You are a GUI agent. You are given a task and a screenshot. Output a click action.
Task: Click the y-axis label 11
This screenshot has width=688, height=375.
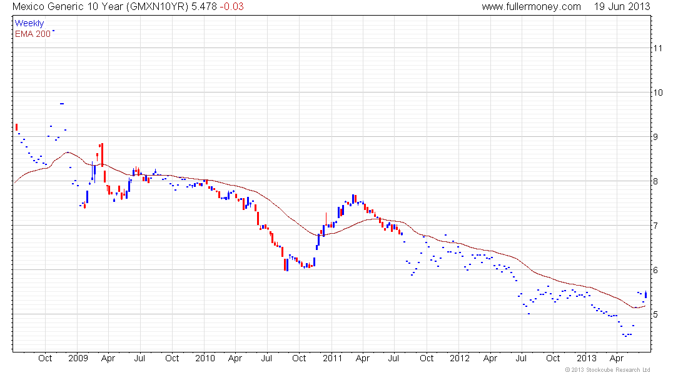click(658, 48)
